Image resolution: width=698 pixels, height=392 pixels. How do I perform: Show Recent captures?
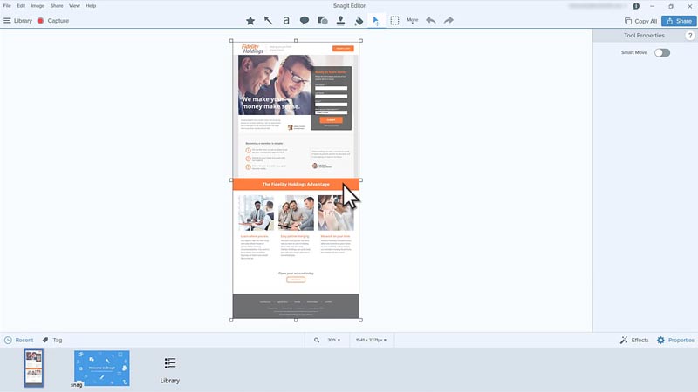tap(18, 340)
